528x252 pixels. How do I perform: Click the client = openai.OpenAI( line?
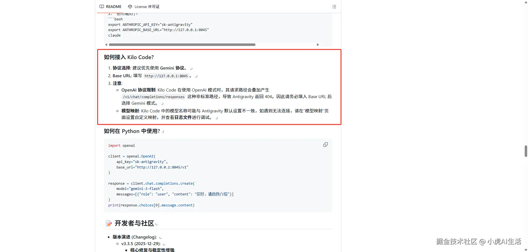coord(132,156)
